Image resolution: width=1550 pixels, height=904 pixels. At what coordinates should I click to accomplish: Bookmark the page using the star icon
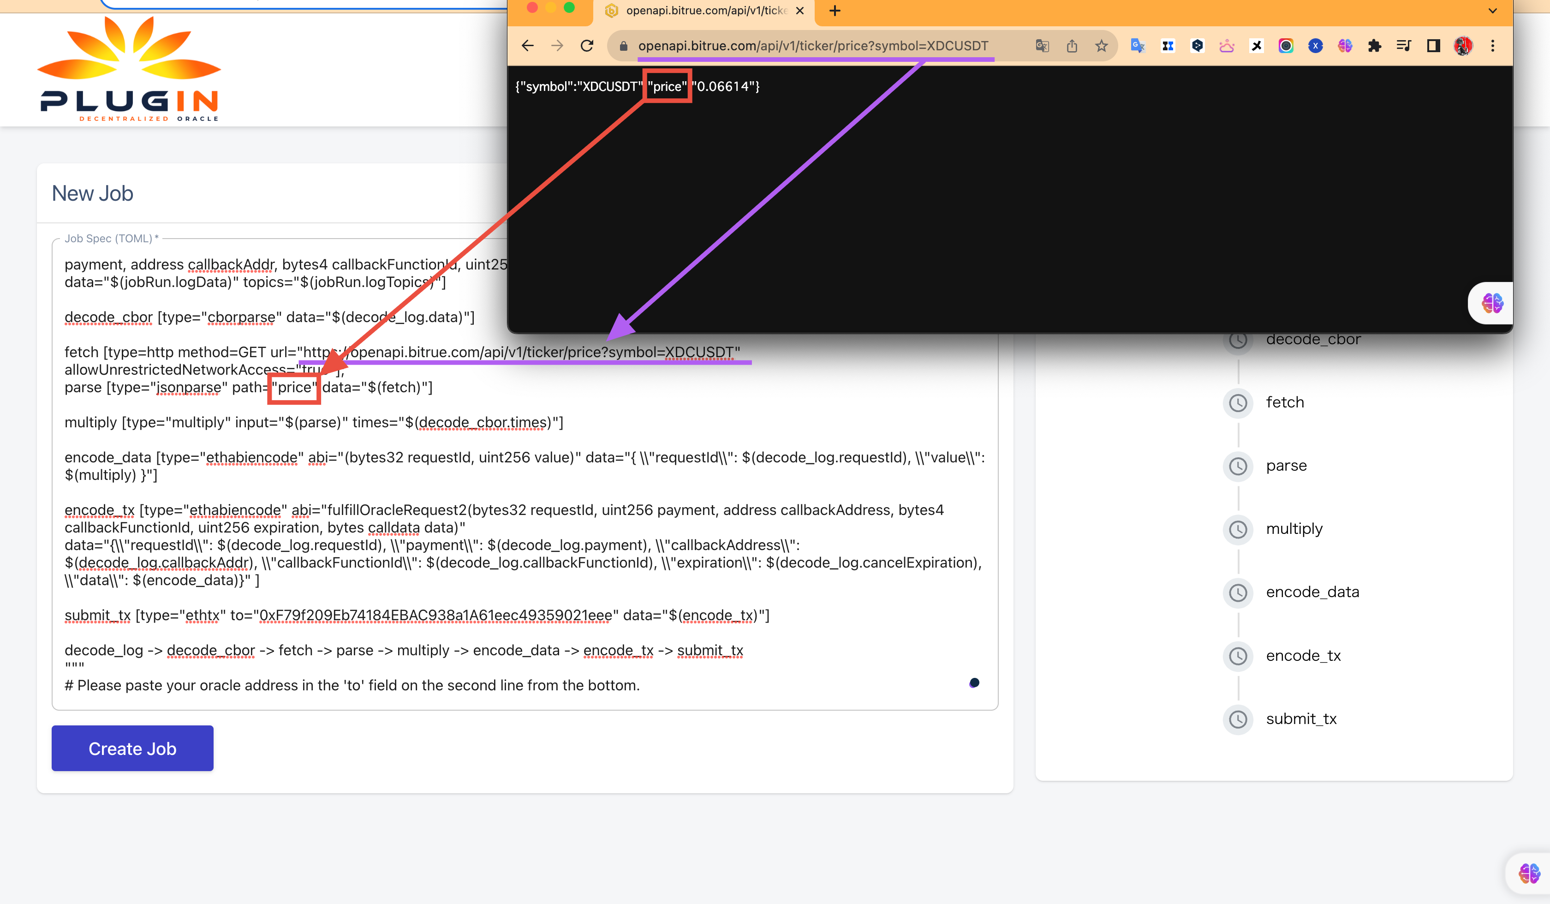[1100, 46]
